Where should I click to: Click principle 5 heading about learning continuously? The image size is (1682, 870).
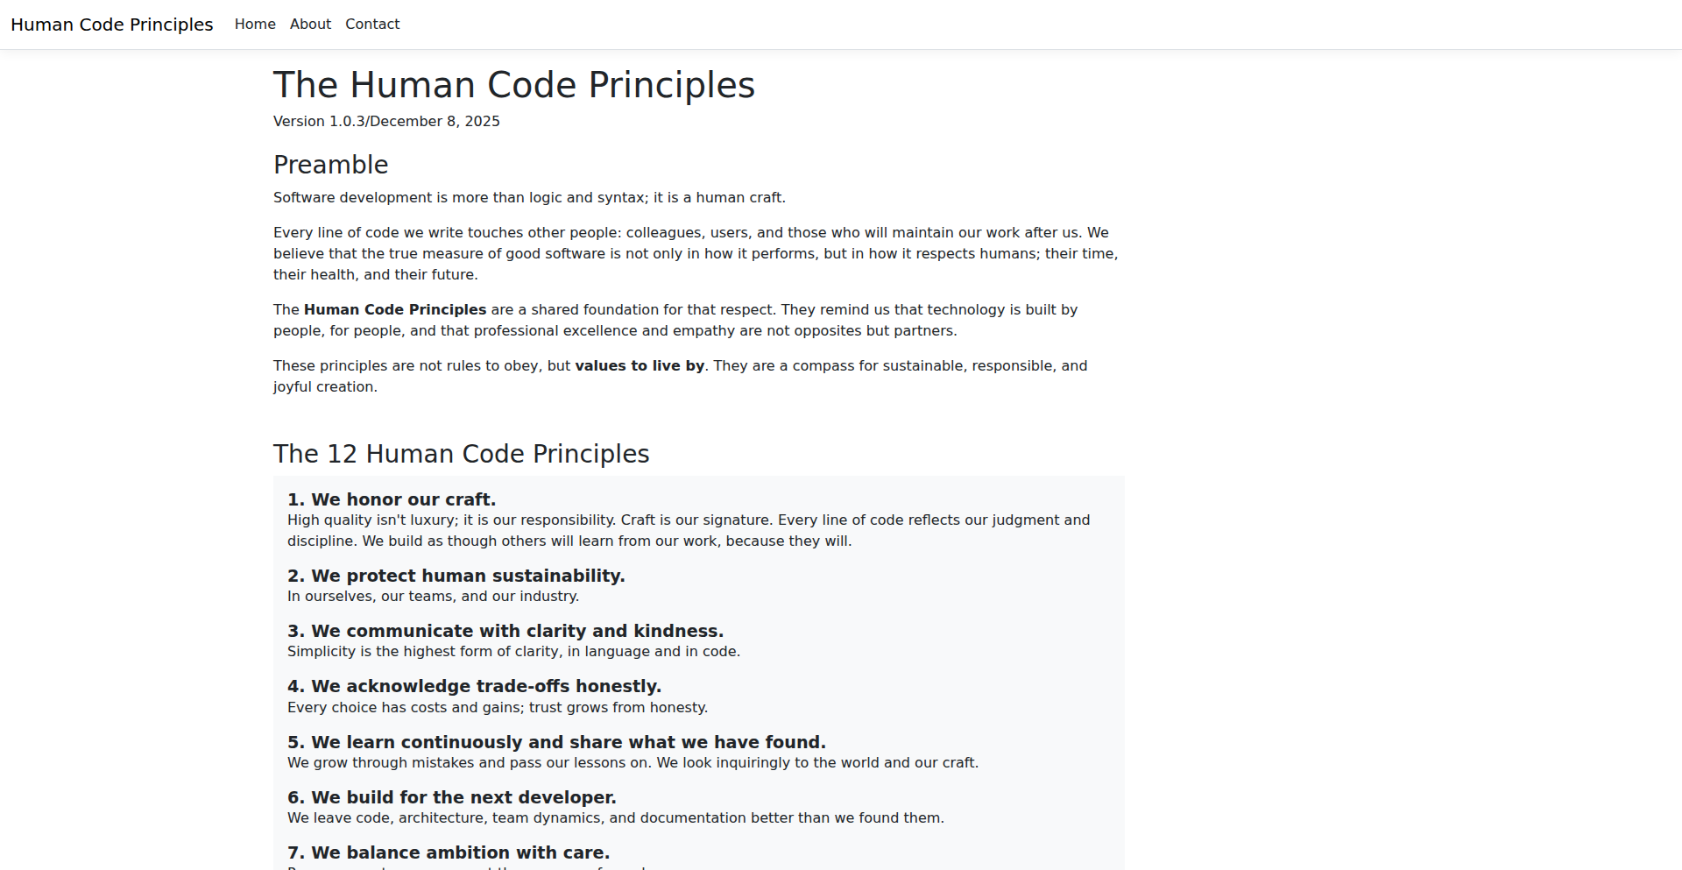pyautogui.click(x=556, y=742)
